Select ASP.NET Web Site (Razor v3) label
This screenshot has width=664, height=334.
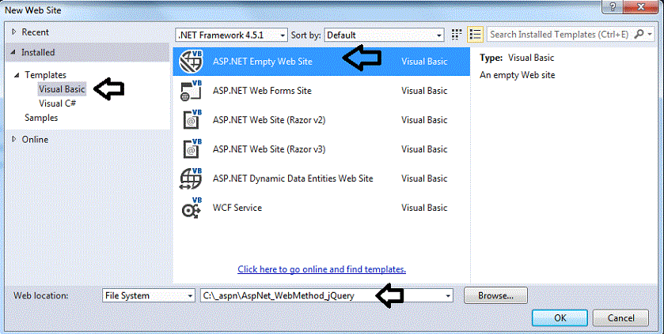pyautogui.click(x=269, y=149)
